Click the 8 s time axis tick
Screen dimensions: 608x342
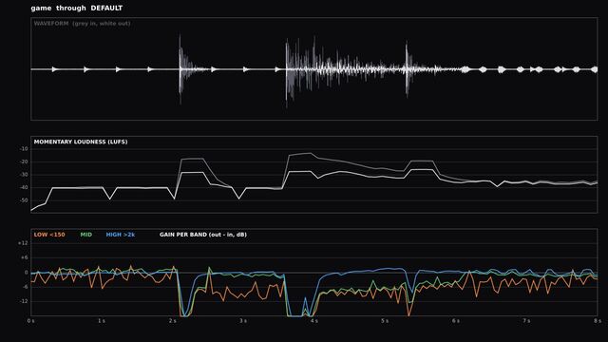coord(598,321)
